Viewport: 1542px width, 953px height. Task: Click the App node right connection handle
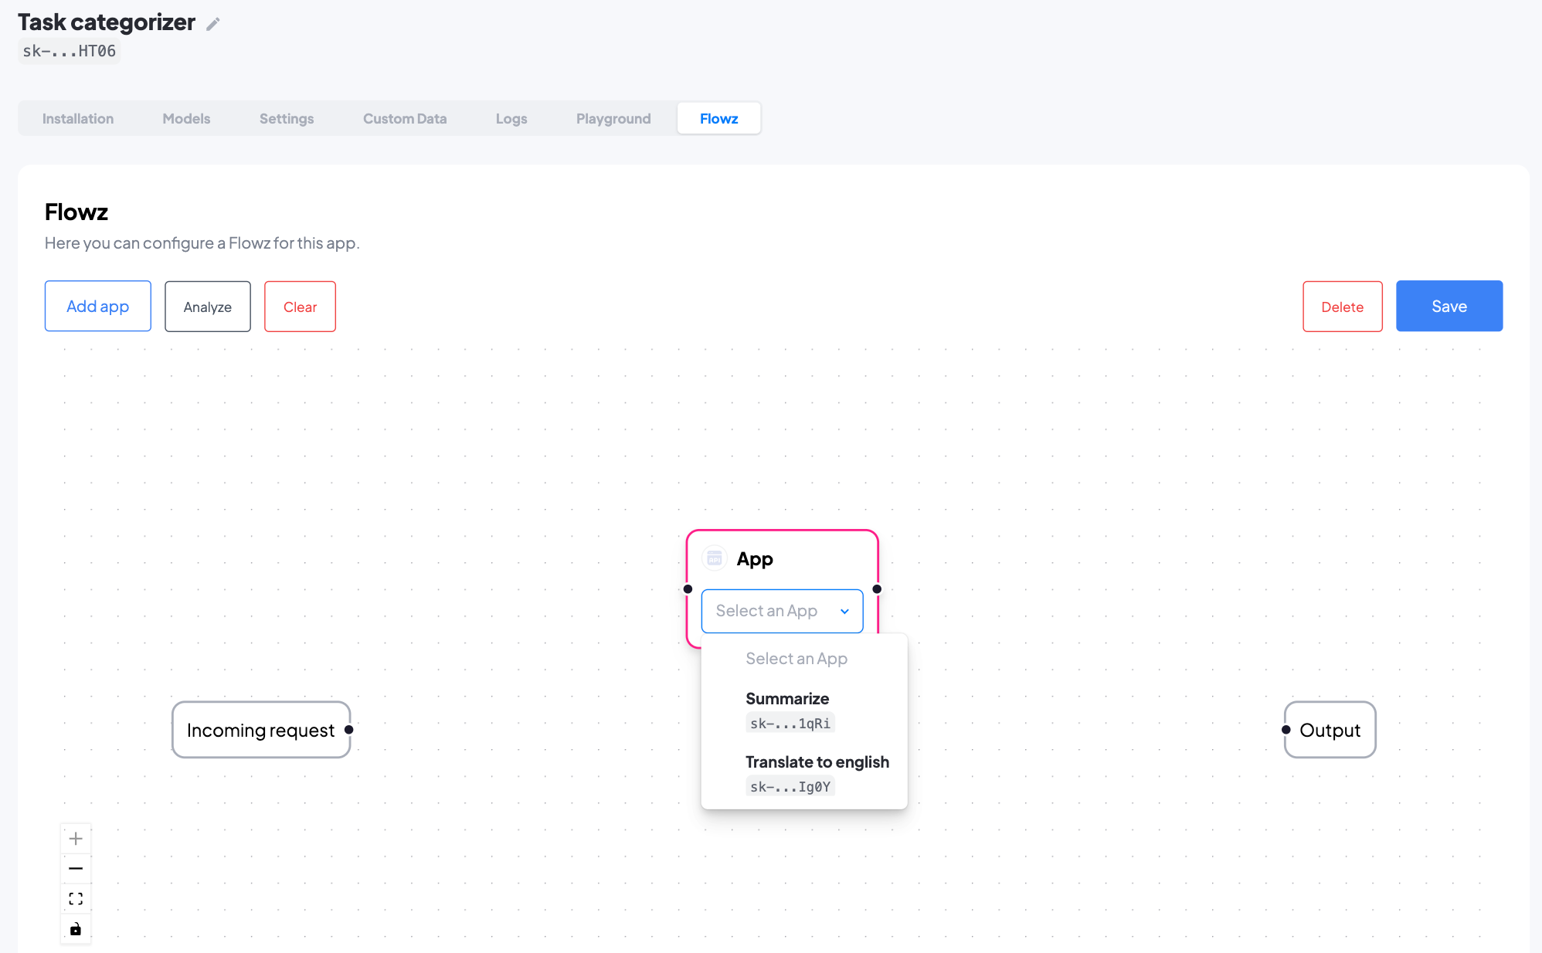coord(877,589)
